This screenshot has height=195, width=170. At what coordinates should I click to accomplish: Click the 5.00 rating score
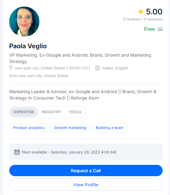(154, 12)
